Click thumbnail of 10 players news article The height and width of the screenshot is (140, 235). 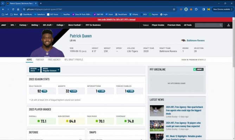[157, 126]
